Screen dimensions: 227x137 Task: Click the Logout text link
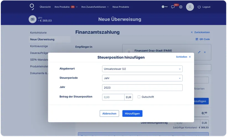206,7
